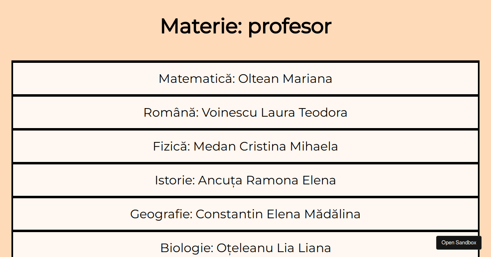Click the teacher name Oltean Mariana

(x=286, y=78)
